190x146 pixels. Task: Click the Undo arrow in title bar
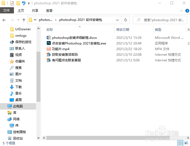24,3
